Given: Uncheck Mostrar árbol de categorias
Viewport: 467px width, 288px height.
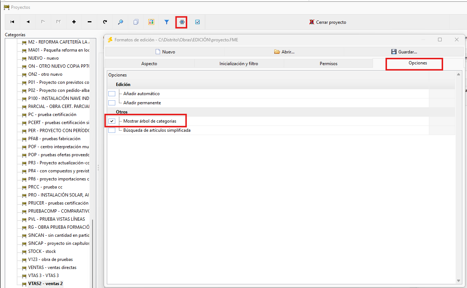Looking at the screenshot, I should [x=112, y=121].
